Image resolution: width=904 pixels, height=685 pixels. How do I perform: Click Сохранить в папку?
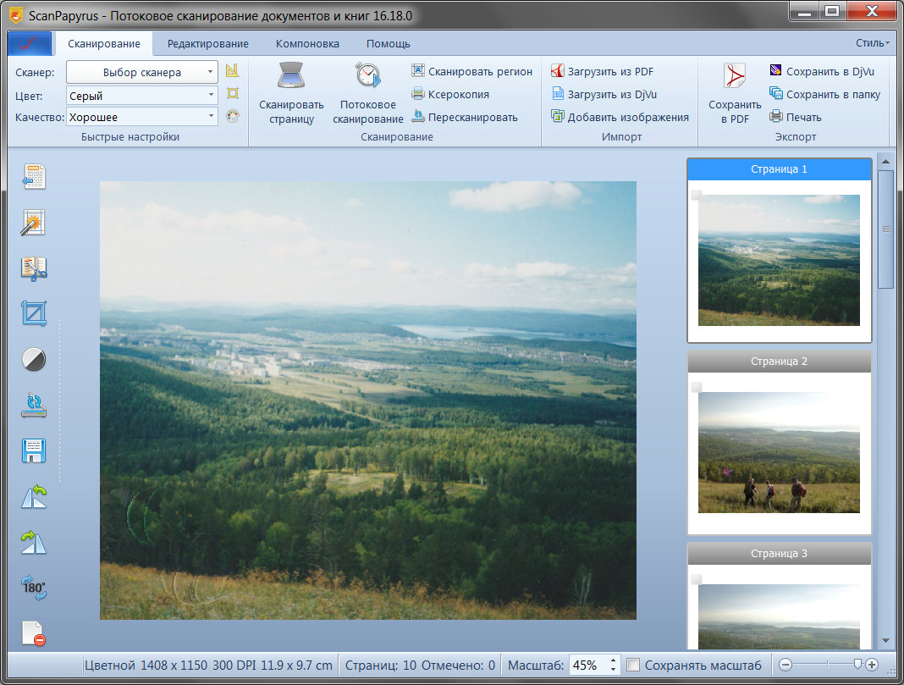(825, 94)
